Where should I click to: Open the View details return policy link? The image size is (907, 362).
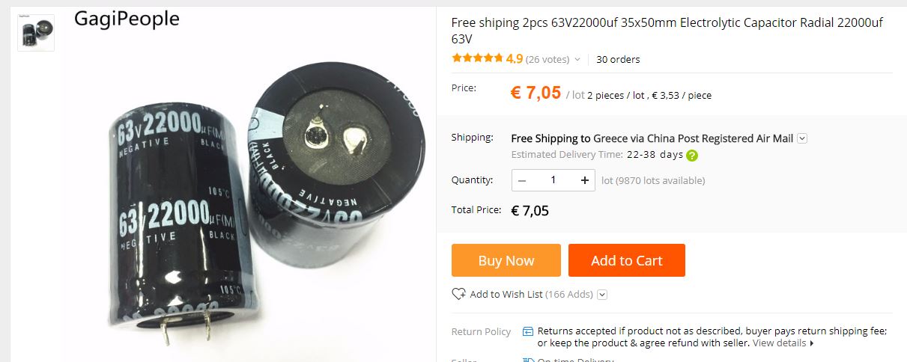coord(779,343)
